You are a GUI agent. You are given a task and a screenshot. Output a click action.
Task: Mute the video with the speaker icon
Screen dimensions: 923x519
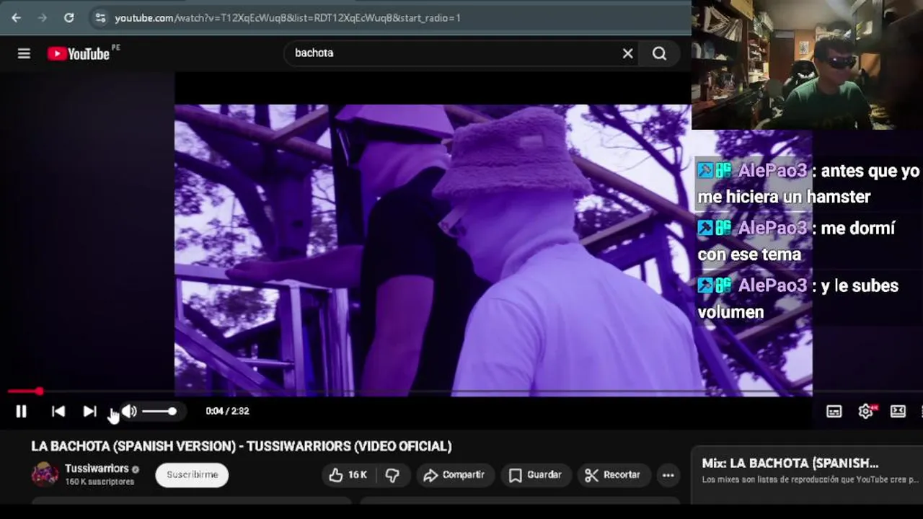(129, 411)
